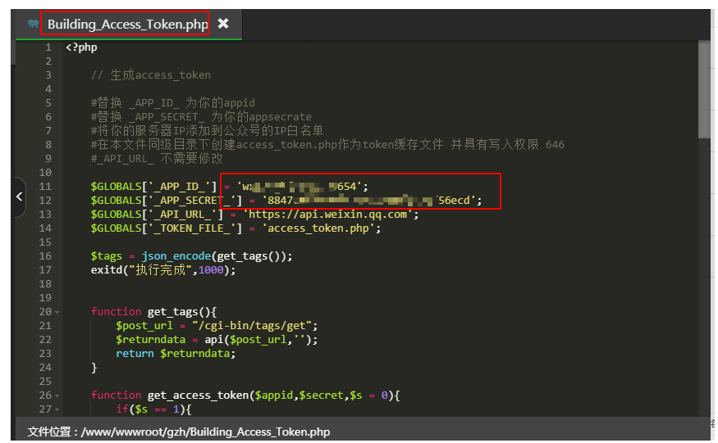Viewport: 718px width, 443px height.
Task: Collapse the get_access_token function fold arrow
Action: pos(57,396)
